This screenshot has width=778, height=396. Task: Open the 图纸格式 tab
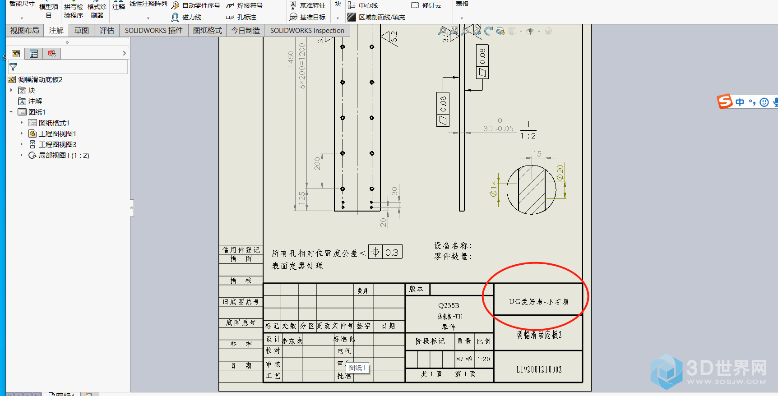[x=208, y=31]
